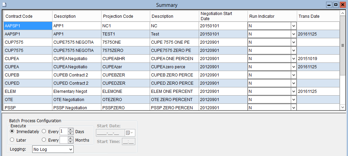This screenshot has width=348, height=156.
Task: Choose the Every Days radio button
Action: 44,131
